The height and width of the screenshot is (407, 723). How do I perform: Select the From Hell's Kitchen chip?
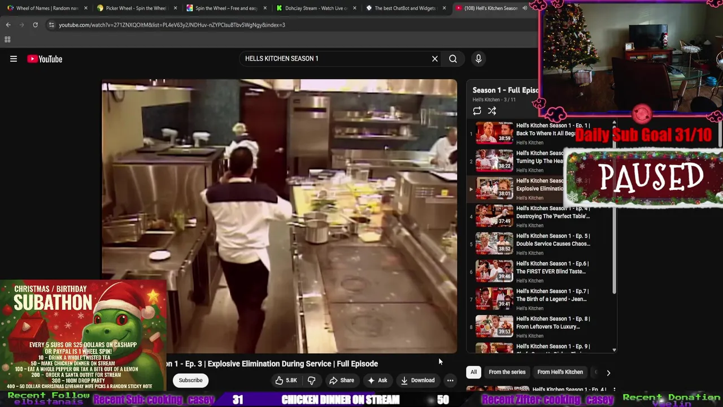560,372
